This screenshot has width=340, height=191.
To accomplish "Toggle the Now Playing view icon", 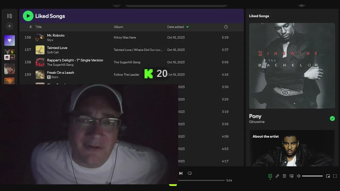I will point(270,176).
